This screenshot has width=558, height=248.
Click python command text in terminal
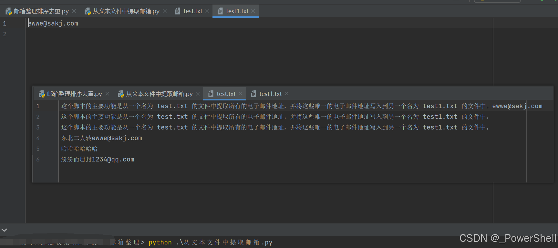(160, 243)
